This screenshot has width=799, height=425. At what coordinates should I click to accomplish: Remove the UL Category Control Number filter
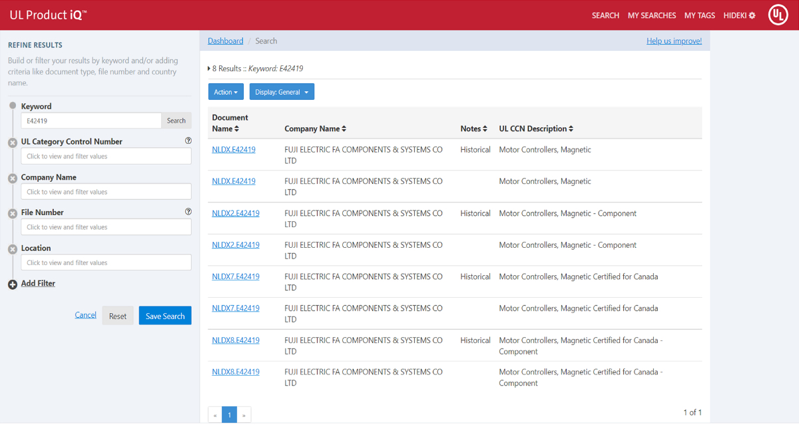pyautogui.click(x=13, y=143)
